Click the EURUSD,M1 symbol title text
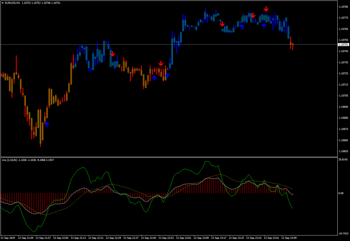Image resolution: width=350 pixels, height=241 pixels. 13,3
